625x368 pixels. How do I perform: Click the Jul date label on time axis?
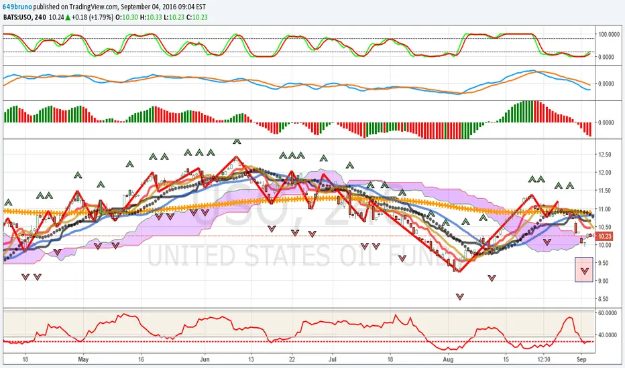pyautogui.click(x=333, y=359)
